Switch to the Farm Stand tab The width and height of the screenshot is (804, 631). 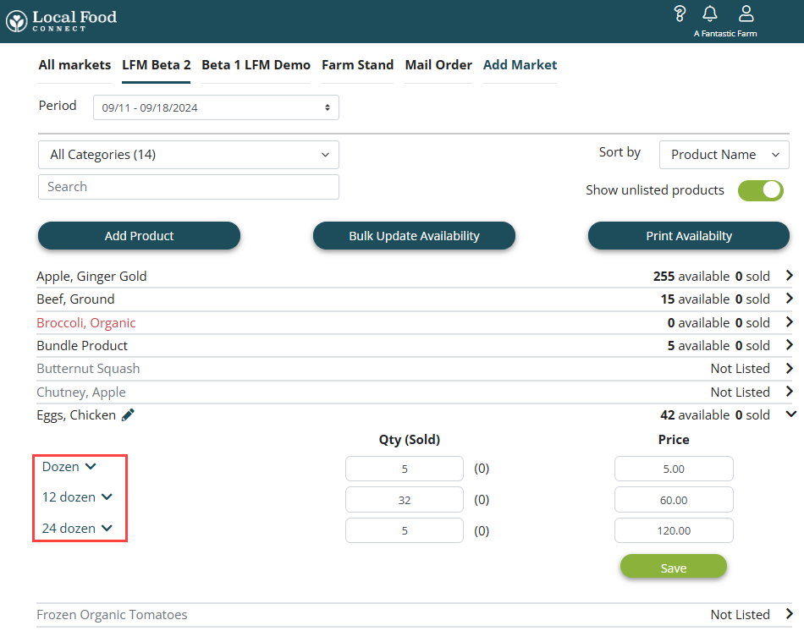pyautogui.click(x=357, y=65)
